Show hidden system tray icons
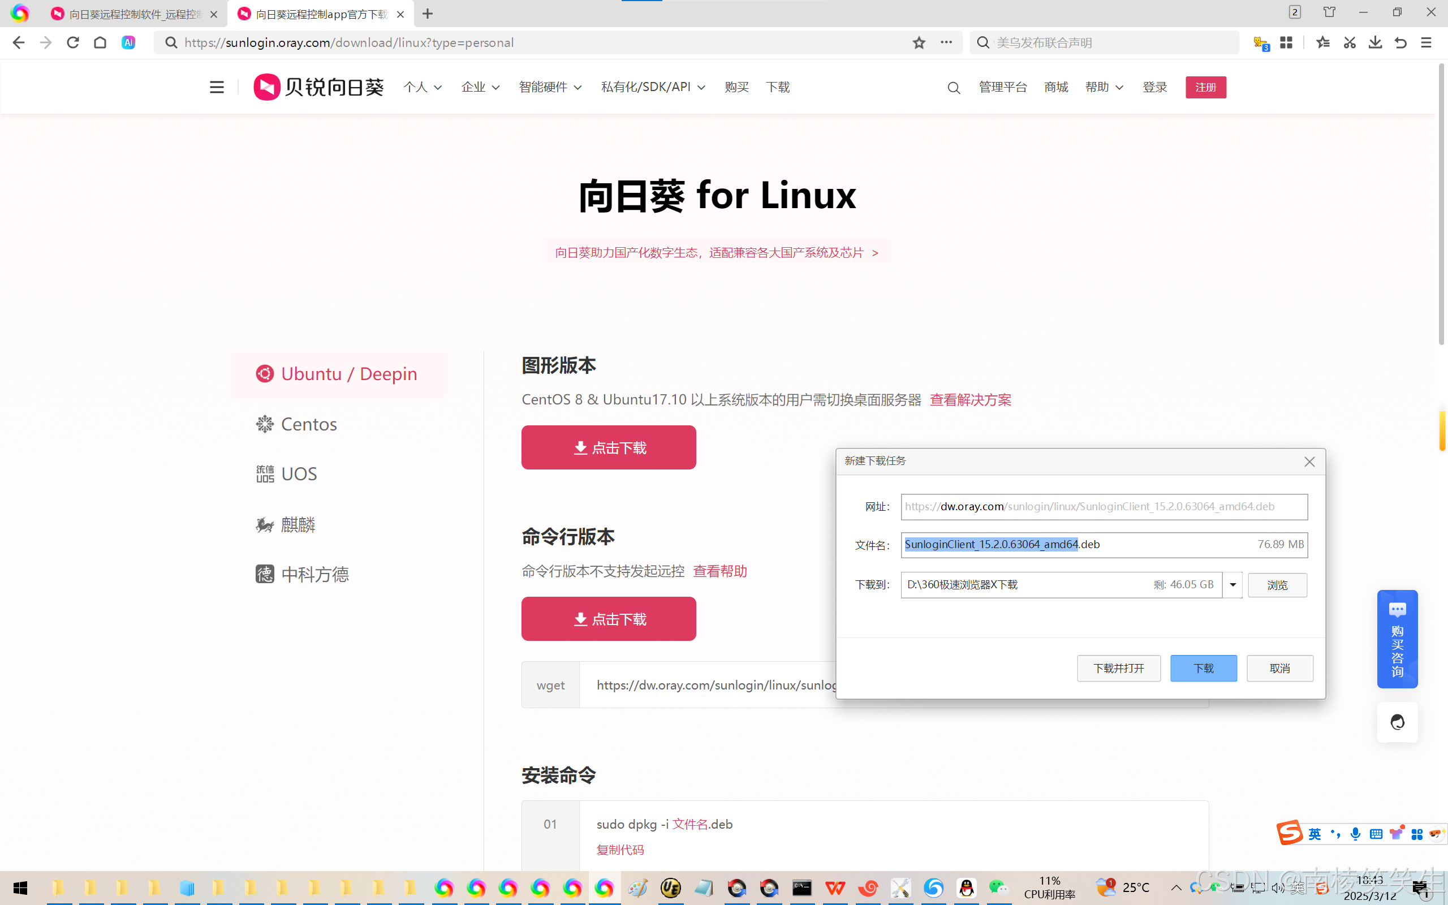The height and width of the screenshot is (905, 1448). coord(1176,887)
